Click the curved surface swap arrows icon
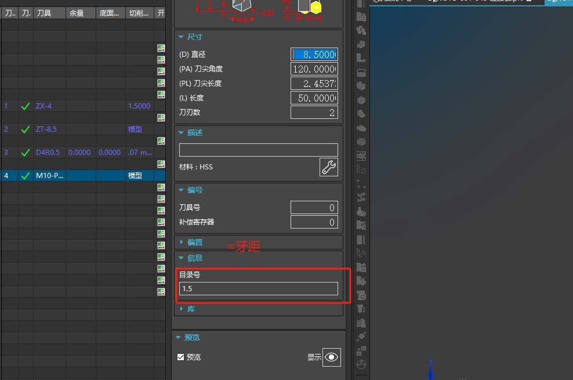 tap(361, 198)
